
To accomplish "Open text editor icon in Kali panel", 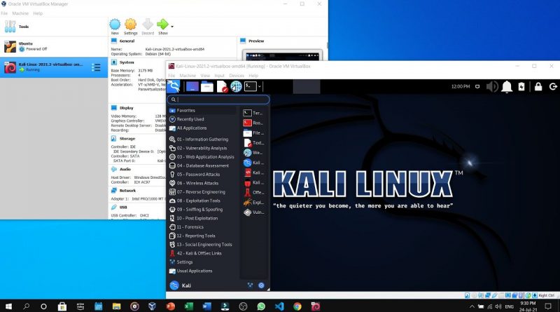I will coord(222,86).
